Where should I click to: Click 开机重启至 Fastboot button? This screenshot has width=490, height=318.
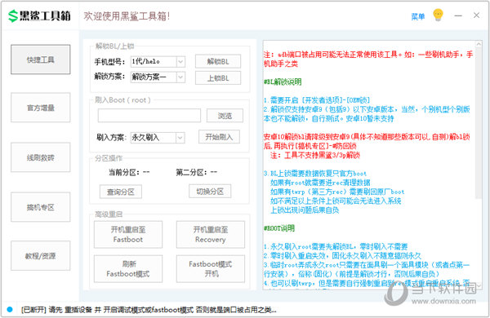point(128,235)
